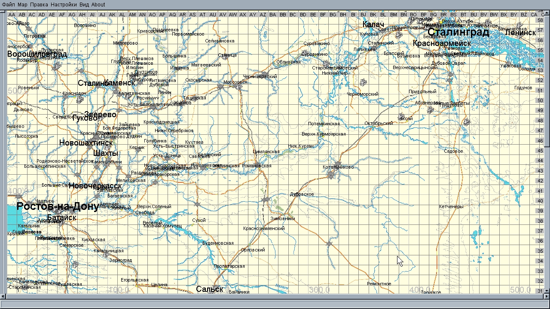The image size is (550, 309).
Task: Select the Буденновская label
Action: [218, 243]
